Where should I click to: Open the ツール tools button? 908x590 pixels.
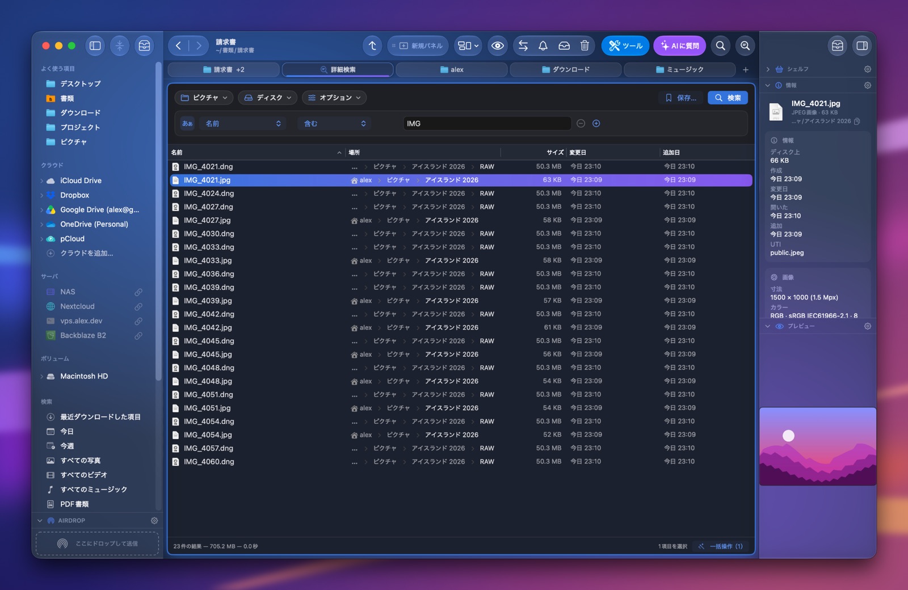[x=625, y=46]
